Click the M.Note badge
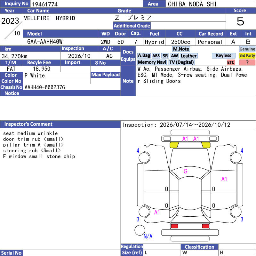Screen dimensions: 256x256 click(x=181, y=49)
